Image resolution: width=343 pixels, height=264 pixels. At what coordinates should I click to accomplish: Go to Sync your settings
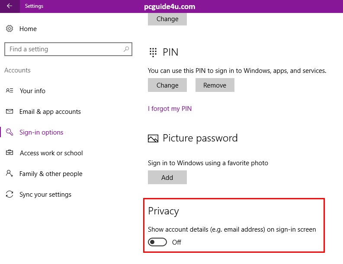click(x=45, y=195)
